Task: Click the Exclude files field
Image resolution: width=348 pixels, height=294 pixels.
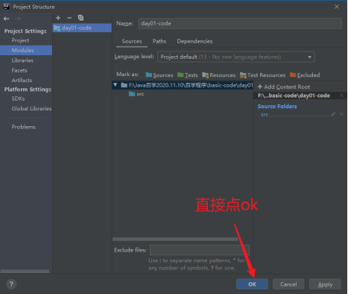Action: [x=200, y=250]
